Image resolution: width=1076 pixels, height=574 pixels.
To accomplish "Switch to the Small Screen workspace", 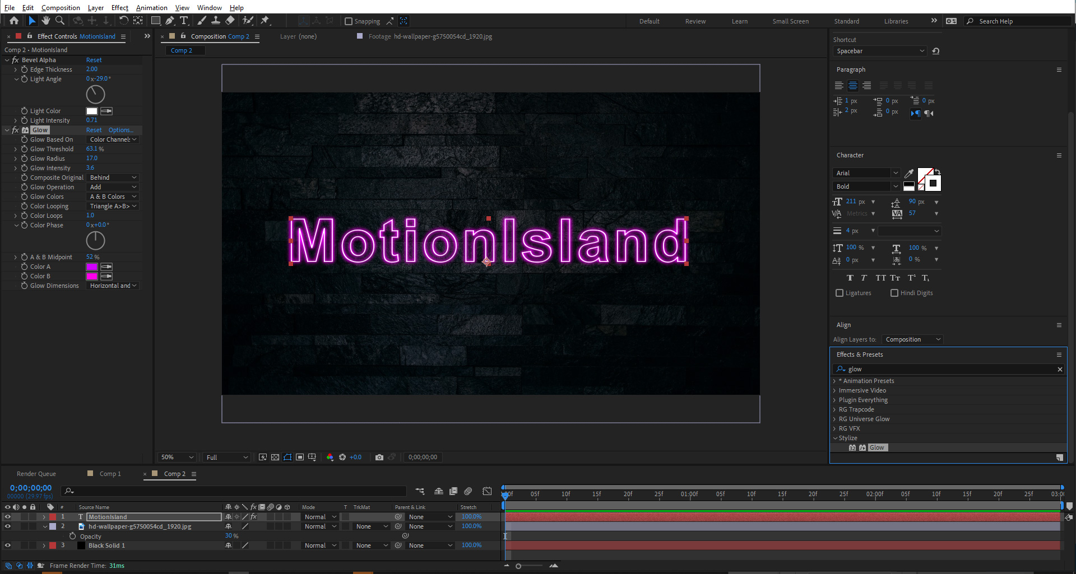I will [790, 21].
